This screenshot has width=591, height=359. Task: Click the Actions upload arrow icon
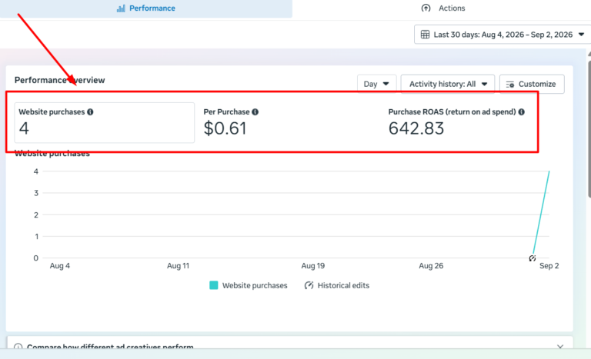426,8
